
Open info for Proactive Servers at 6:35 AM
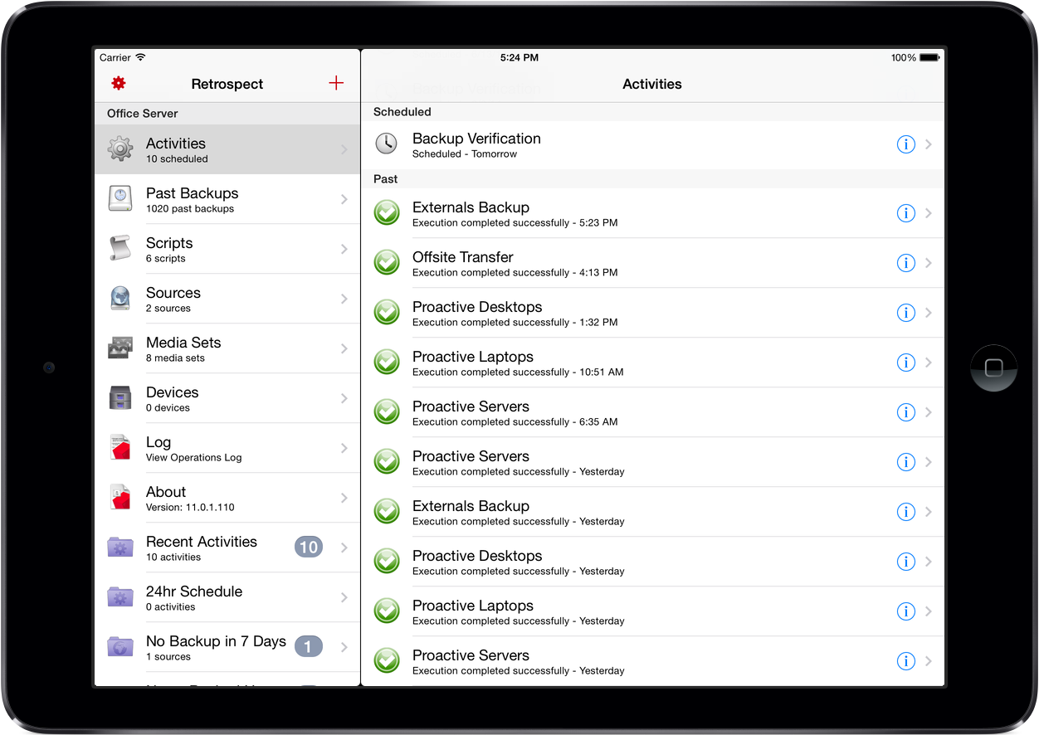[905, 412]
